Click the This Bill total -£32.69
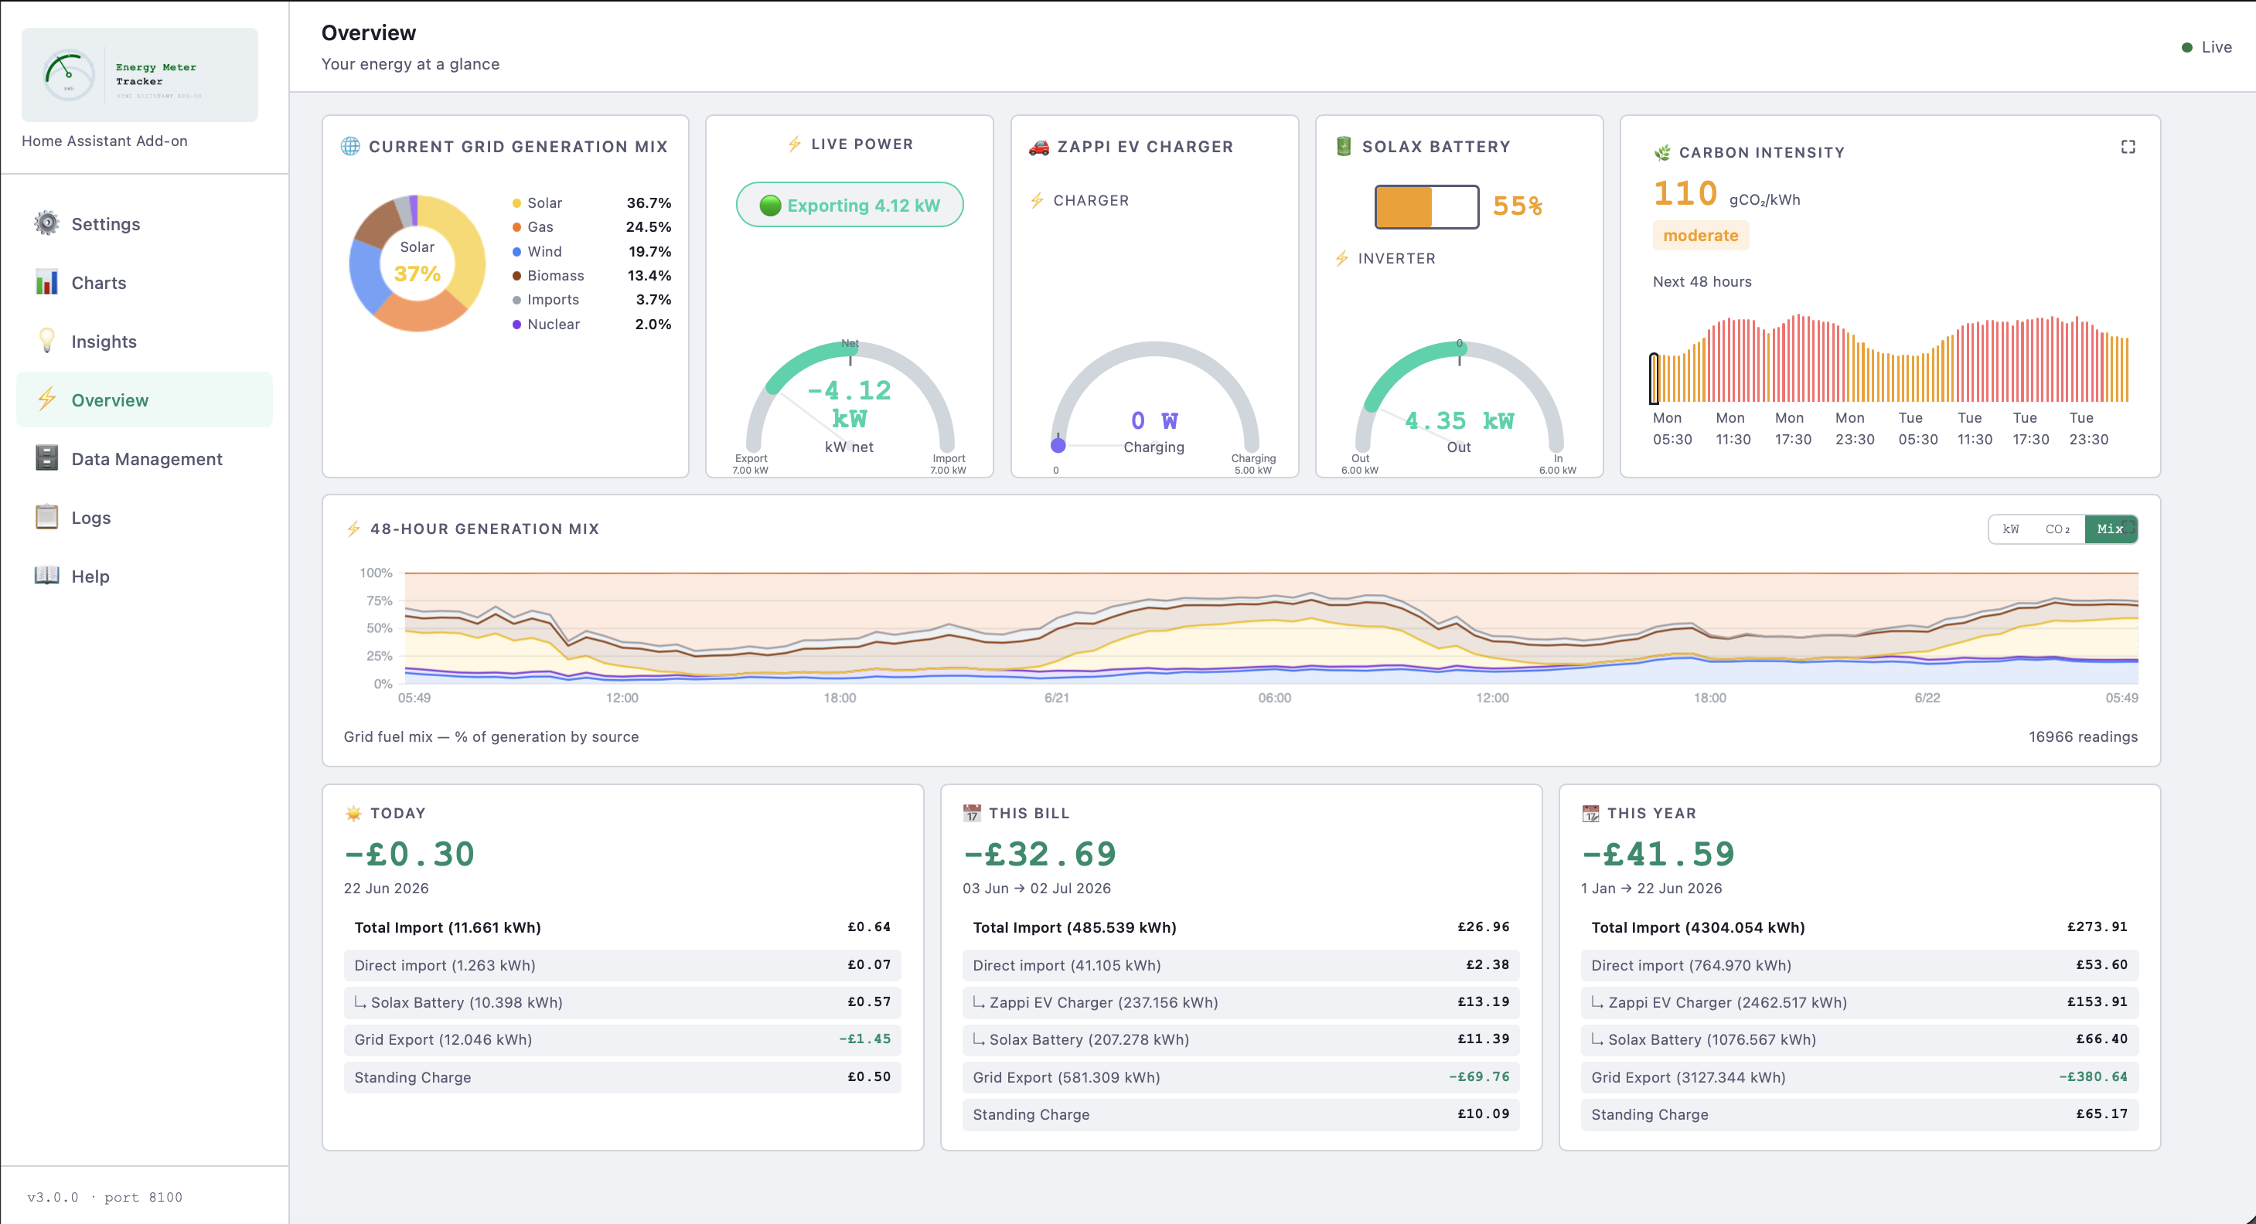2256x1224 pixels. click(x=1040, y=854)
